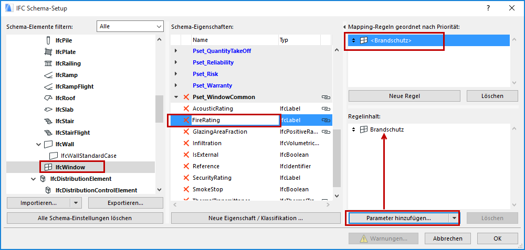Click the IfcPile element icon
Image resolution: width=525 pixels, height=250 pixels.
tap(48, 40)
